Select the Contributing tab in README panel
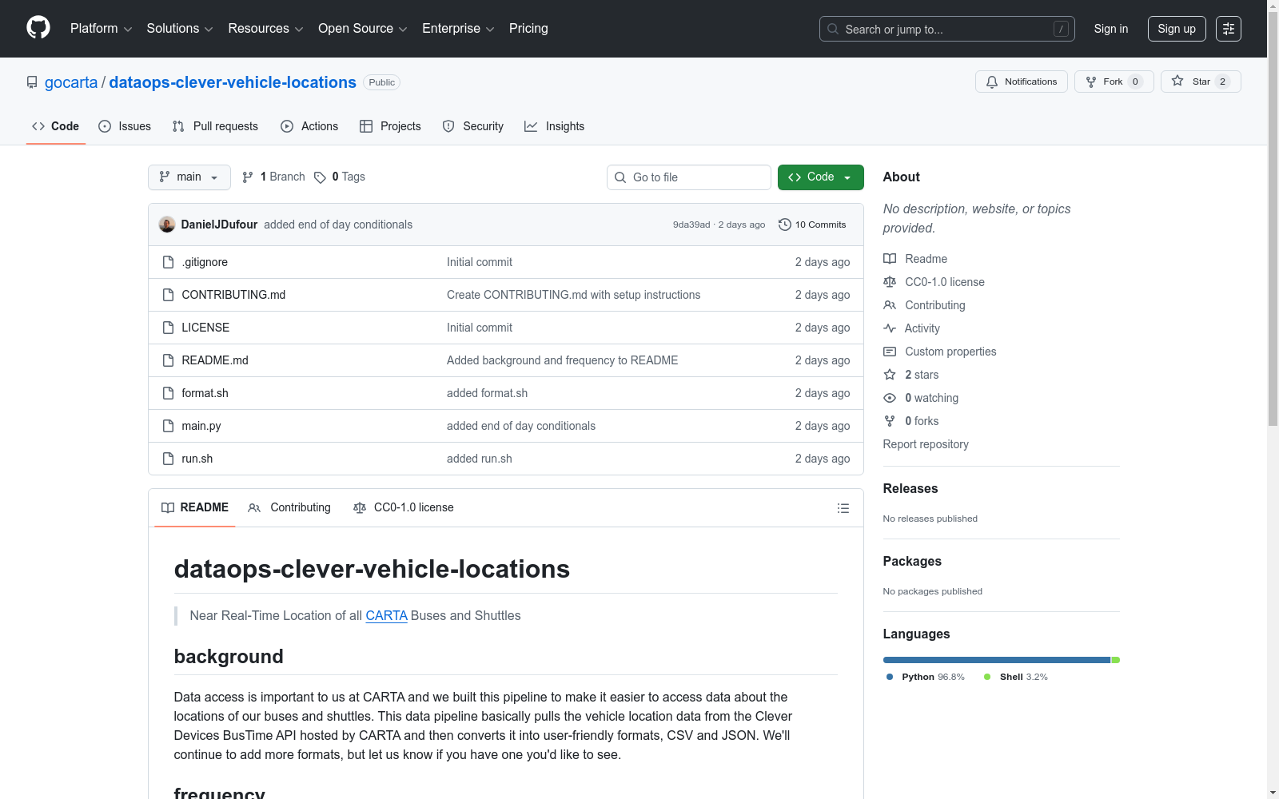 [289, 507]
